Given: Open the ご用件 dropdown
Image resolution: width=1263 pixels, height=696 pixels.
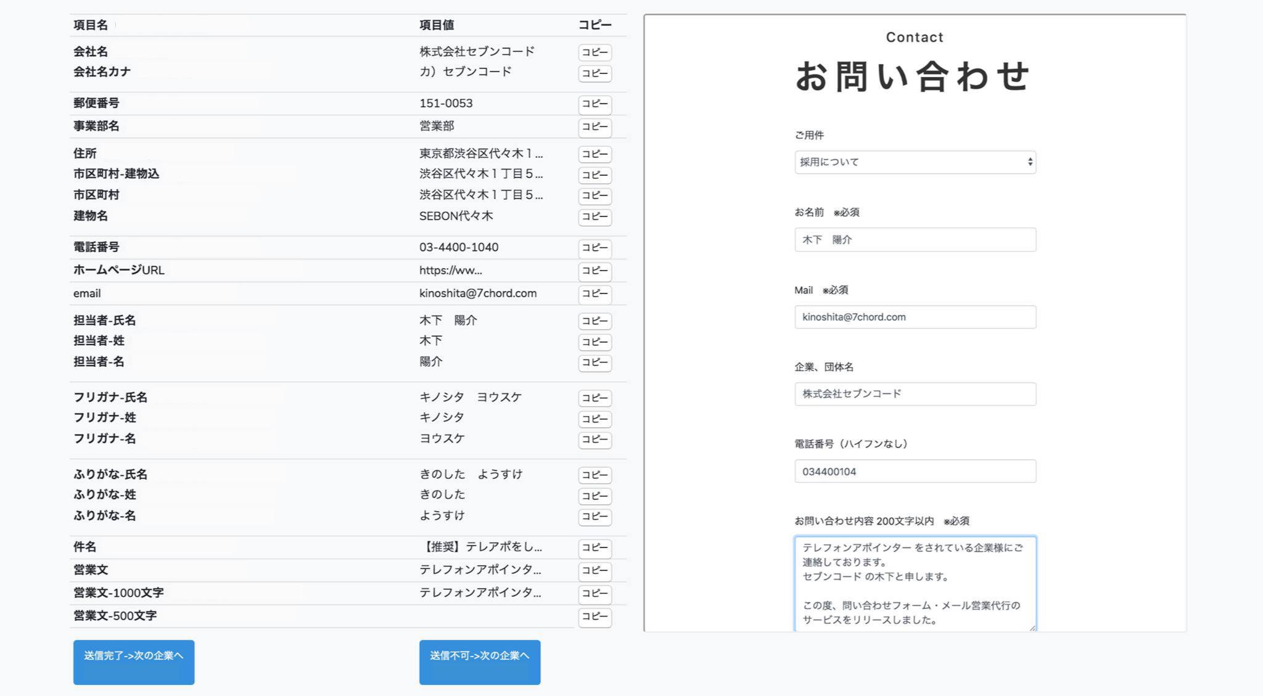Looking at the screenshot, I should click(x=915, y=162).
